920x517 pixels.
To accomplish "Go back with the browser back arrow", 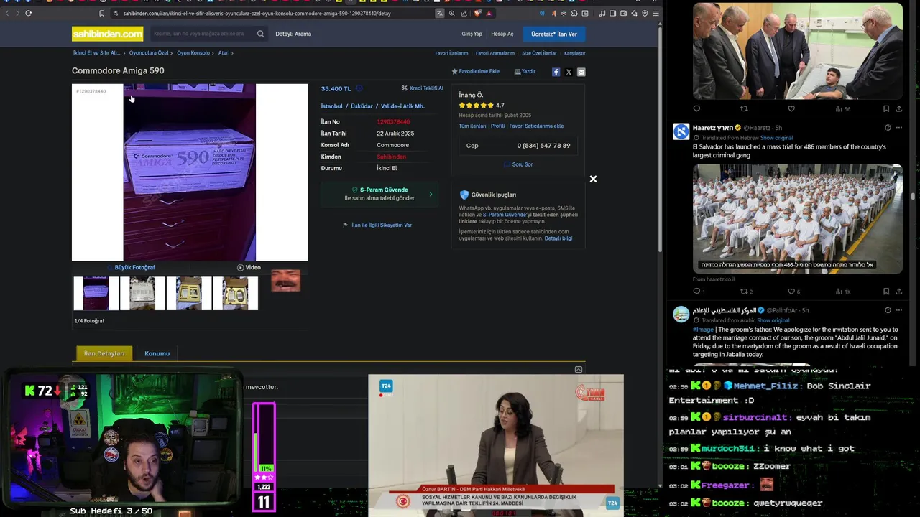I will pos(8,13).
